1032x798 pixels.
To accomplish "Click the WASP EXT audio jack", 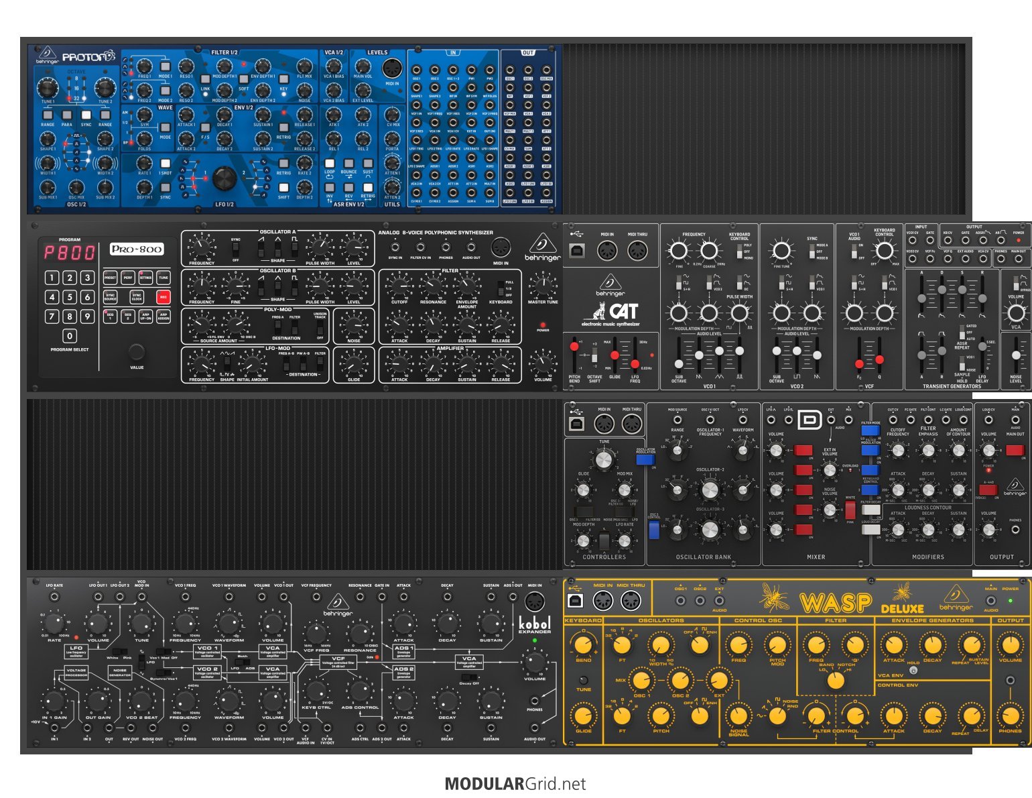I will (x=719, y=601).
